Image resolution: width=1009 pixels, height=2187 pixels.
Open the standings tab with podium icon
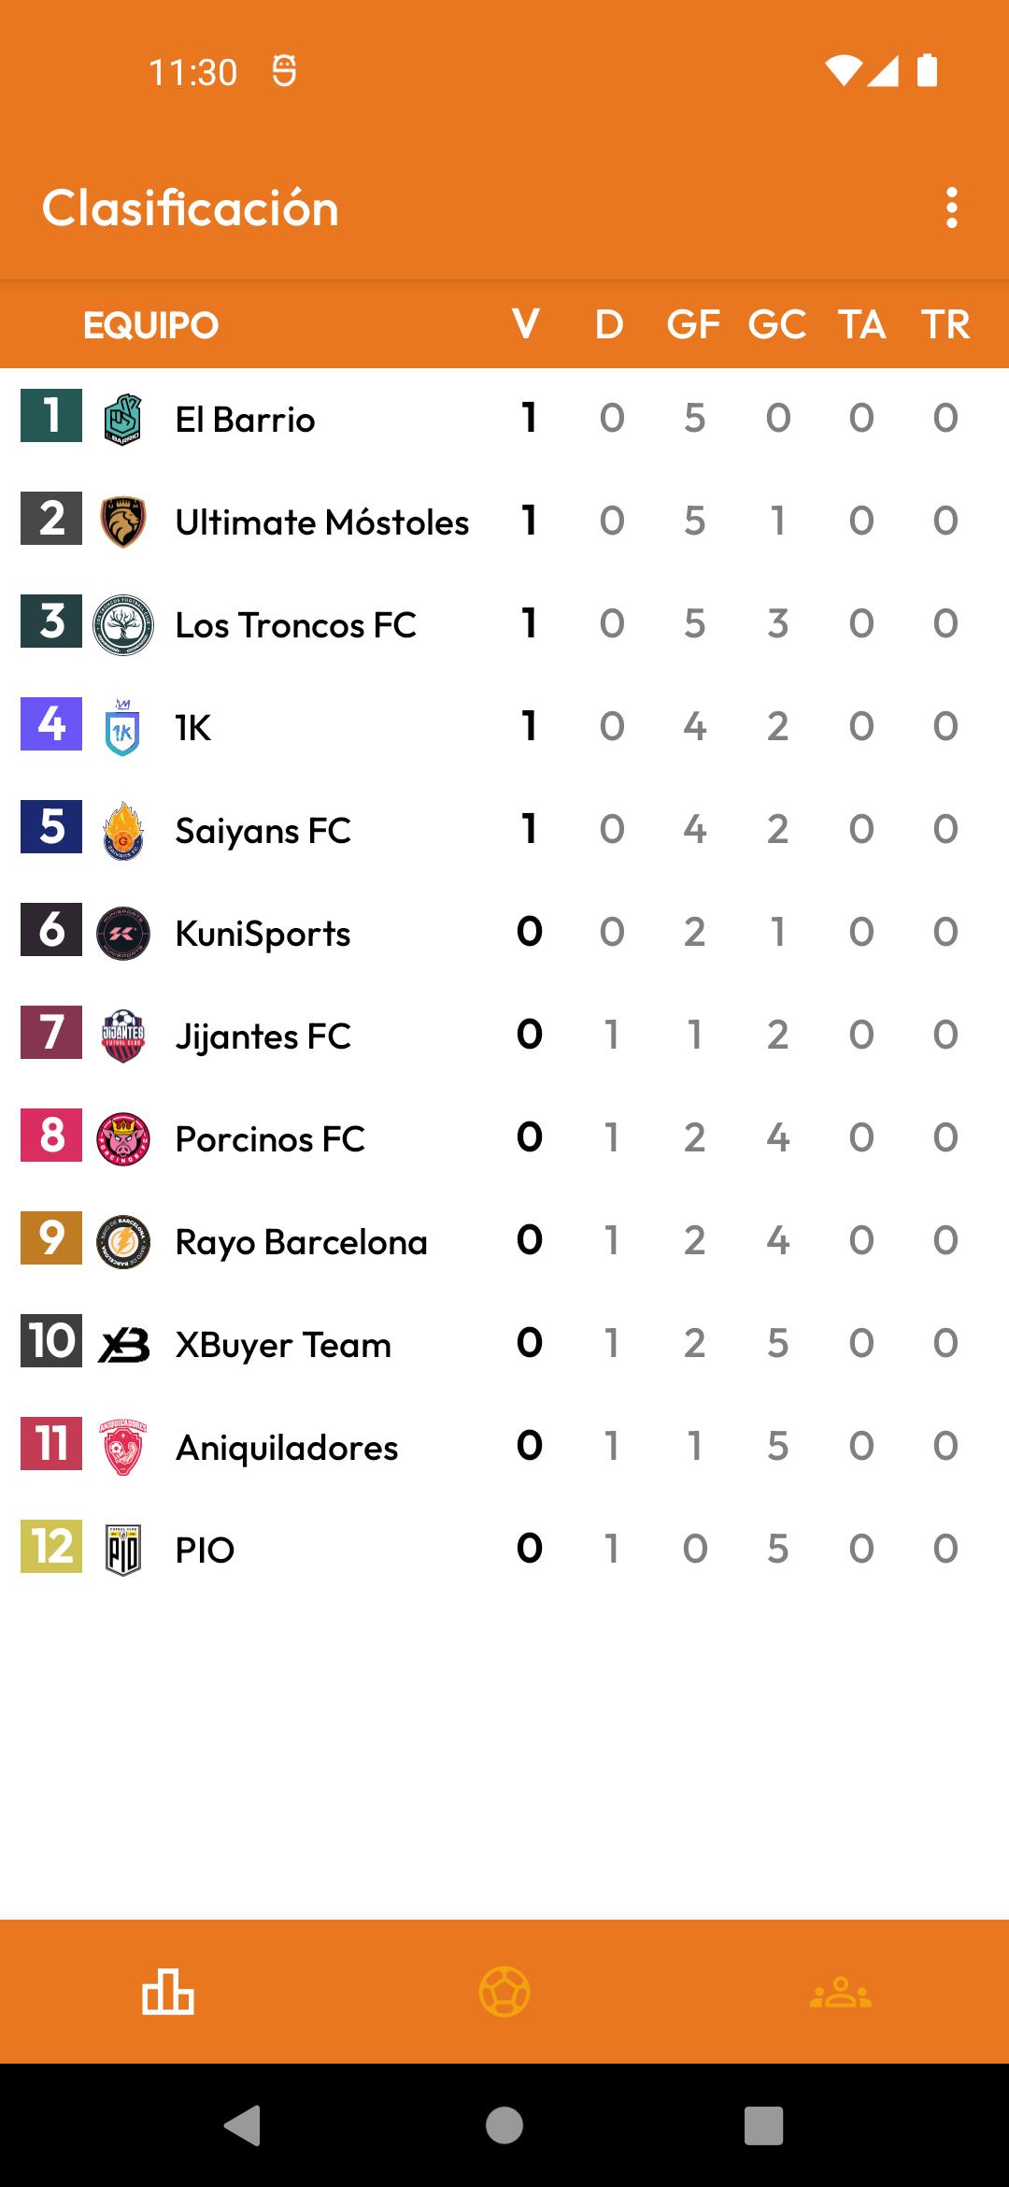(x=168, y=1992)
